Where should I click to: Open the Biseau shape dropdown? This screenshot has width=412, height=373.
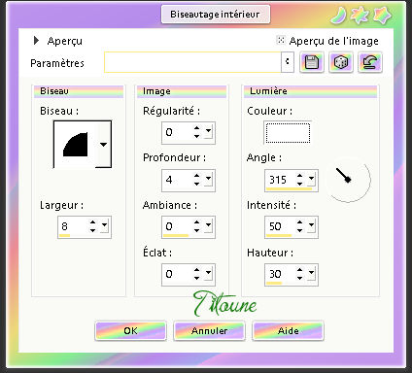click(x=103, y=145)
